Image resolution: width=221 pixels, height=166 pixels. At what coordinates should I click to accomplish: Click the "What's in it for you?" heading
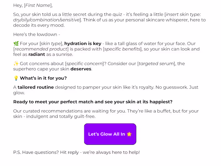click(x=43, y=78)
